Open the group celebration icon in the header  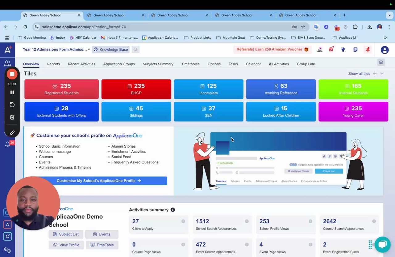pos(320,49)
